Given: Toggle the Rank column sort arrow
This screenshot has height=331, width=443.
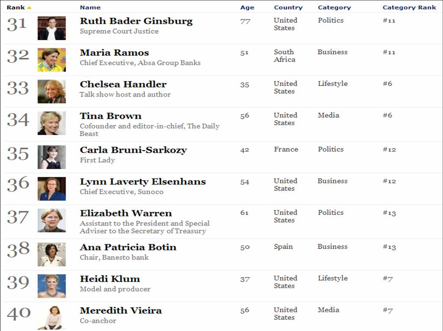Looking at the screenshot, I should (x=29, y=6).
